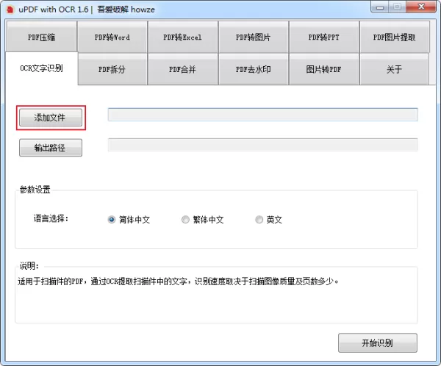Click the uPDF app icon in title bar

10,10
